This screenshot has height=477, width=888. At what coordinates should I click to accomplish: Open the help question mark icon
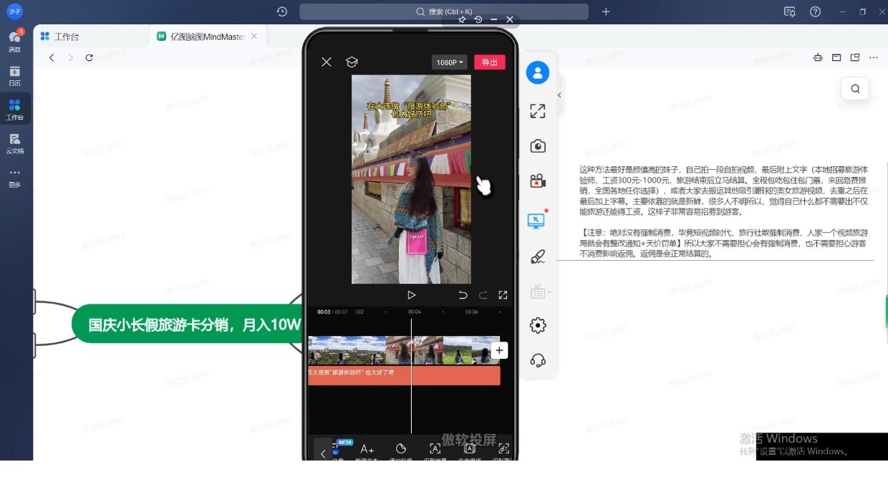(x=815, y=11)
